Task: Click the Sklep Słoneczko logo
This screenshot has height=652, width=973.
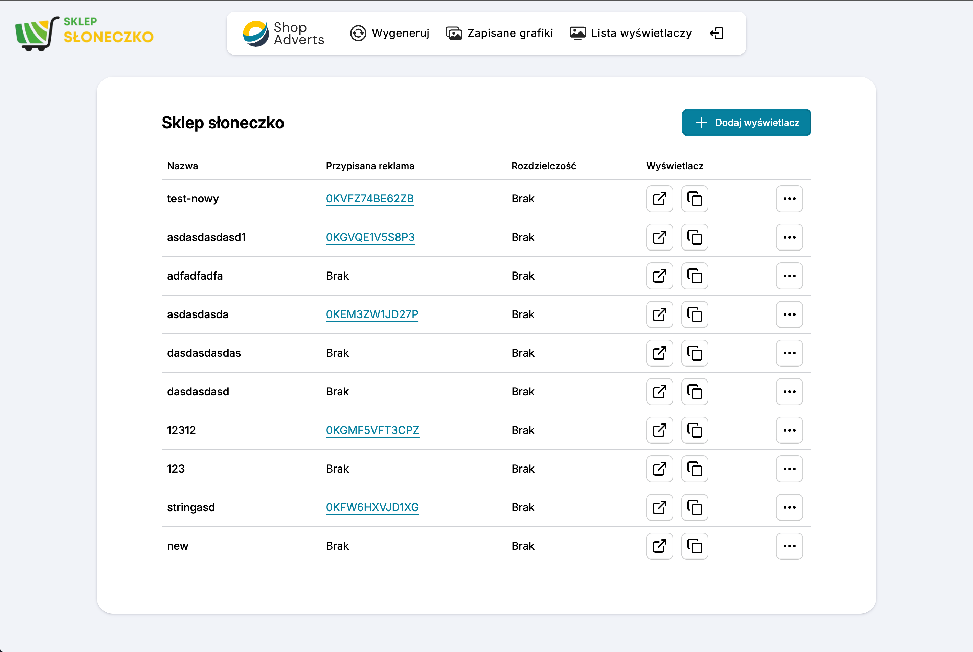Action: [84, 33]
